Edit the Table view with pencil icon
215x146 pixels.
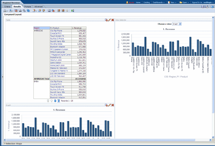tap(109, 20)
